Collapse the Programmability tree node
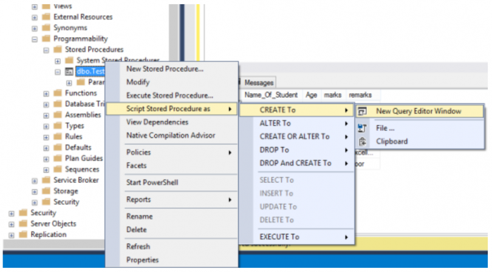The height and width of the screenshot is (272, 492). pyautogui.click(x=35, y=39)
